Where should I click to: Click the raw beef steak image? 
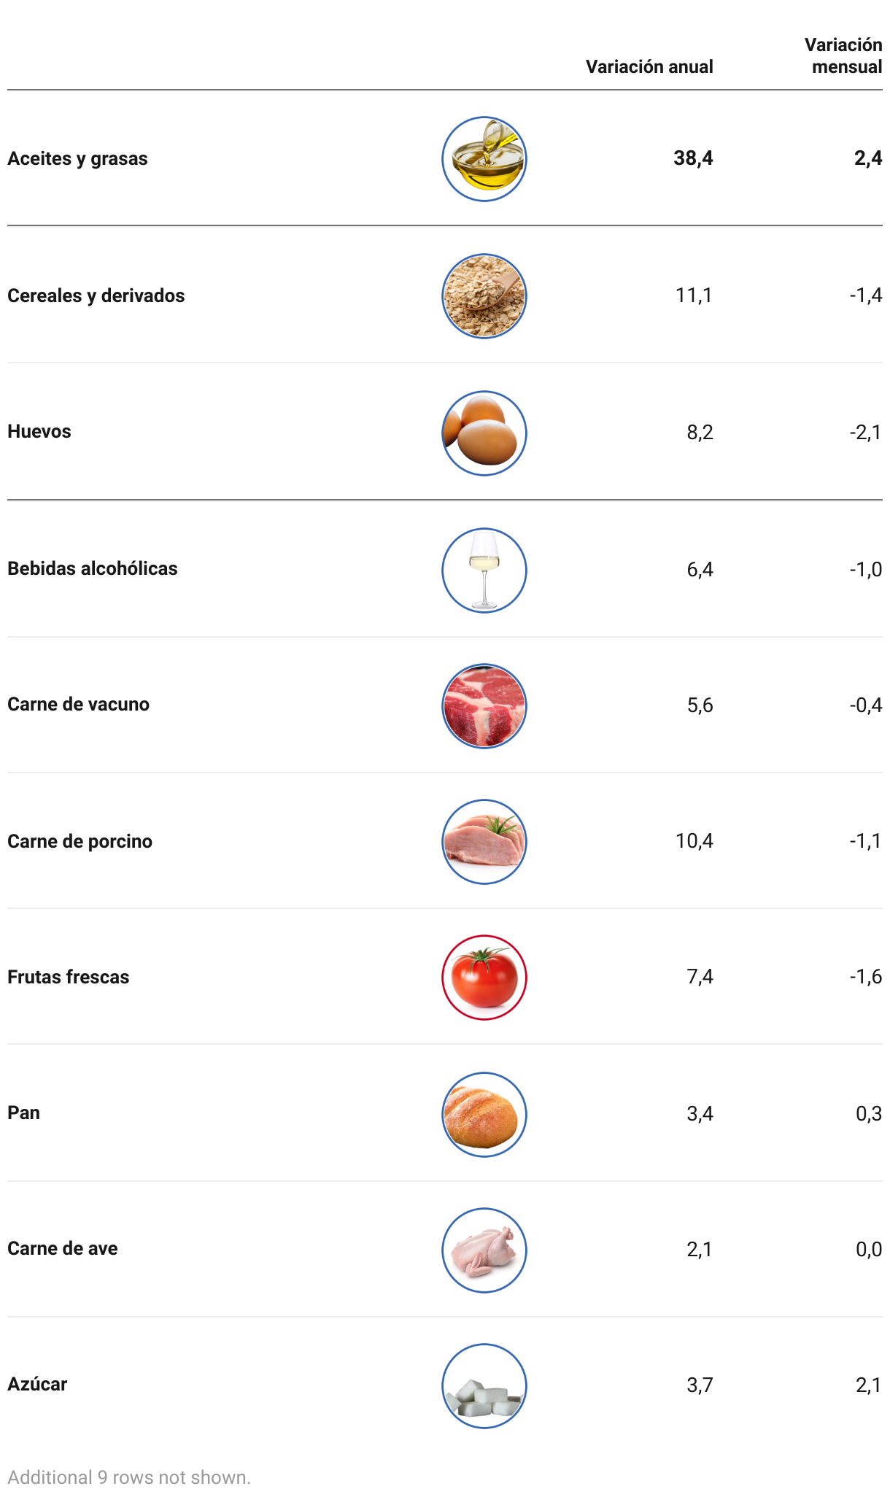tap(484, 706)
